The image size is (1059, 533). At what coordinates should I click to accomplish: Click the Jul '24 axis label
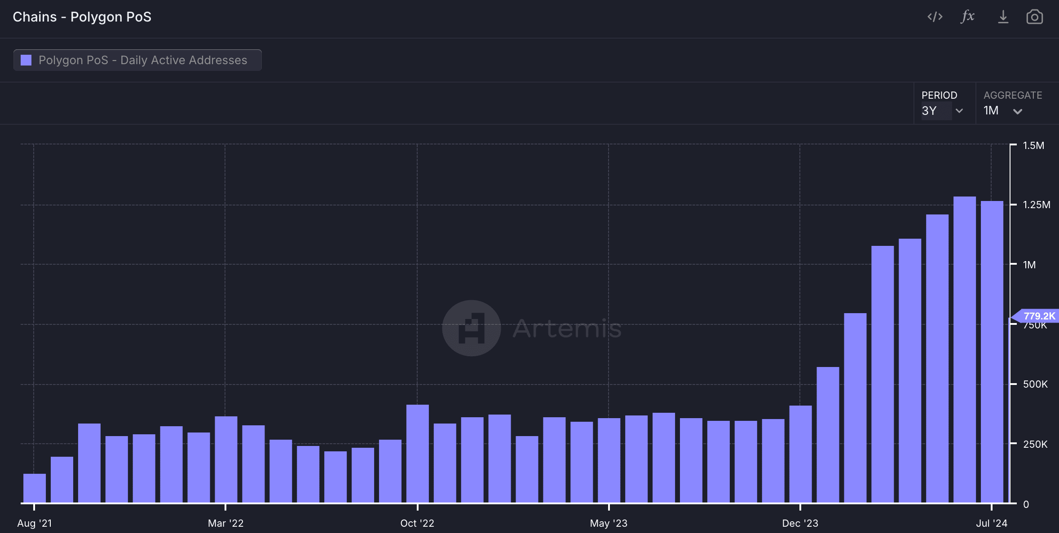(x=992, y=523)
